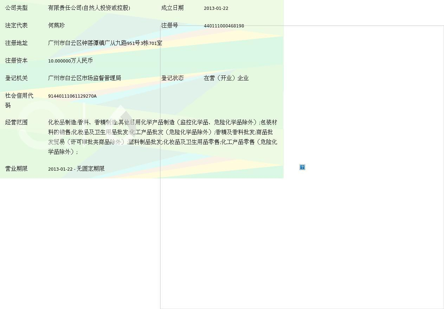Select the 注册资本 label
444x309 pixels.
(x=17, y=60)
